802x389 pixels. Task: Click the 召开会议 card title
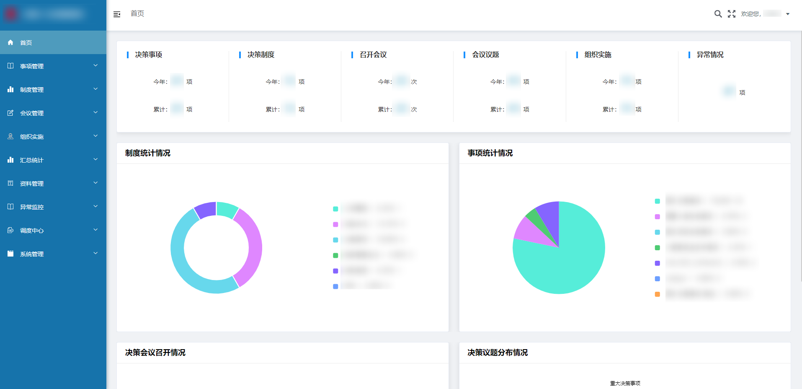373,54
